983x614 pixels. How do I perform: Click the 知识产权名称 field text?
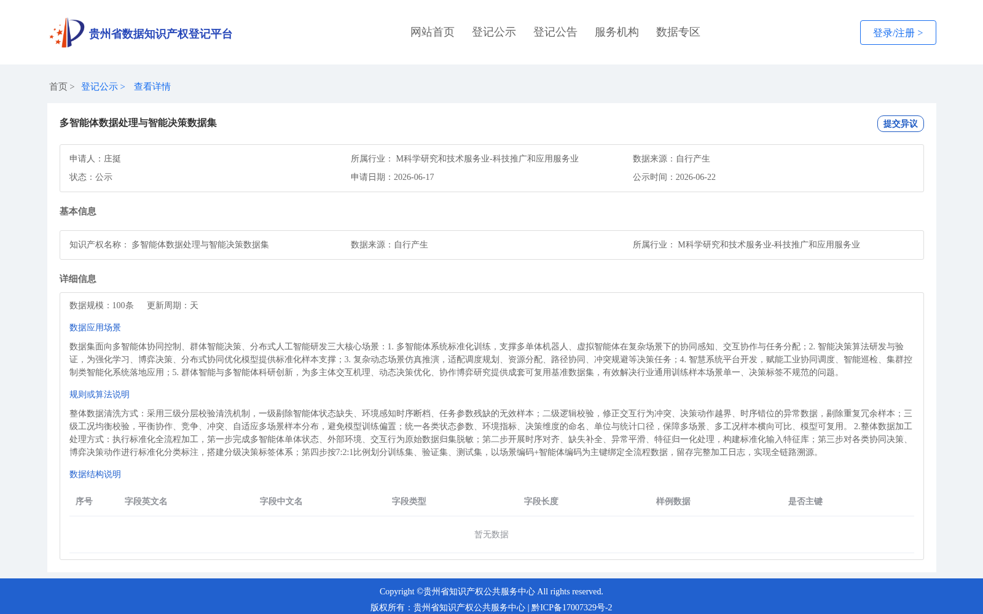pos(169,244)
